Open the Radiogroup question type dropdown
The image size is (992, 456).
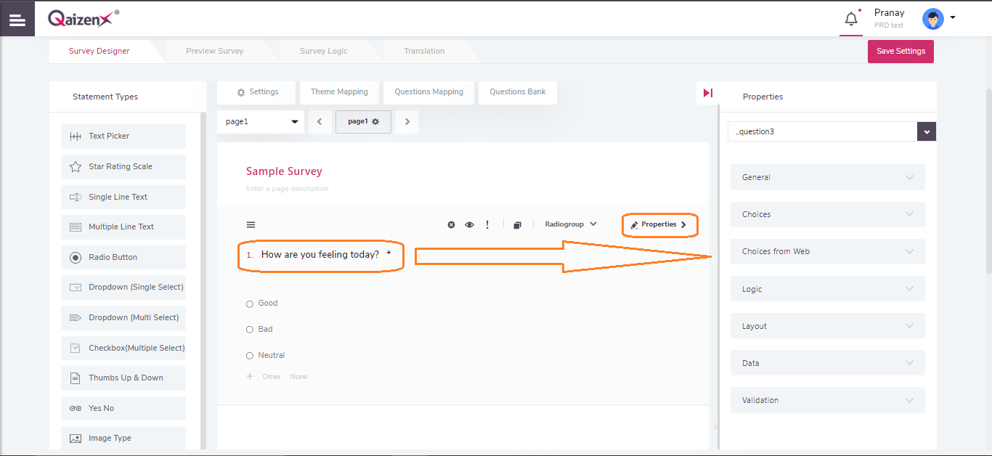[571, 224]
